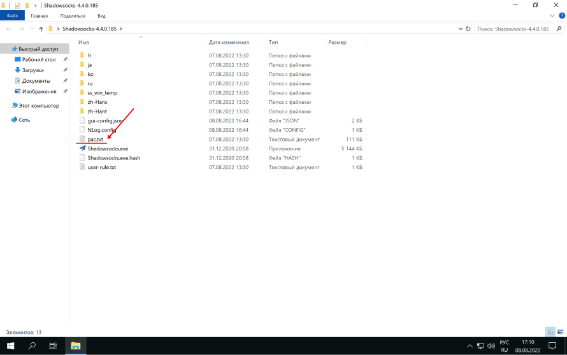The image size is (567, 355).
Task: Select the NLog.config file
Action: pyautogui.click(x=101, y=130)
